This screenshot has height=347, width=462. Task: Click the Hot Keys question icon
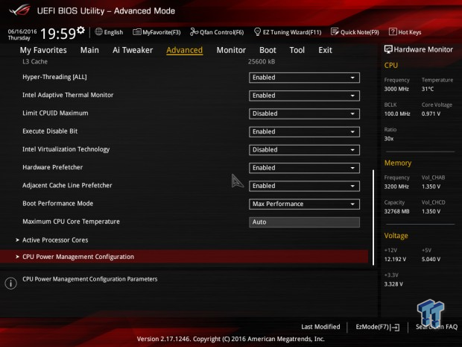(x=393, y=31)
